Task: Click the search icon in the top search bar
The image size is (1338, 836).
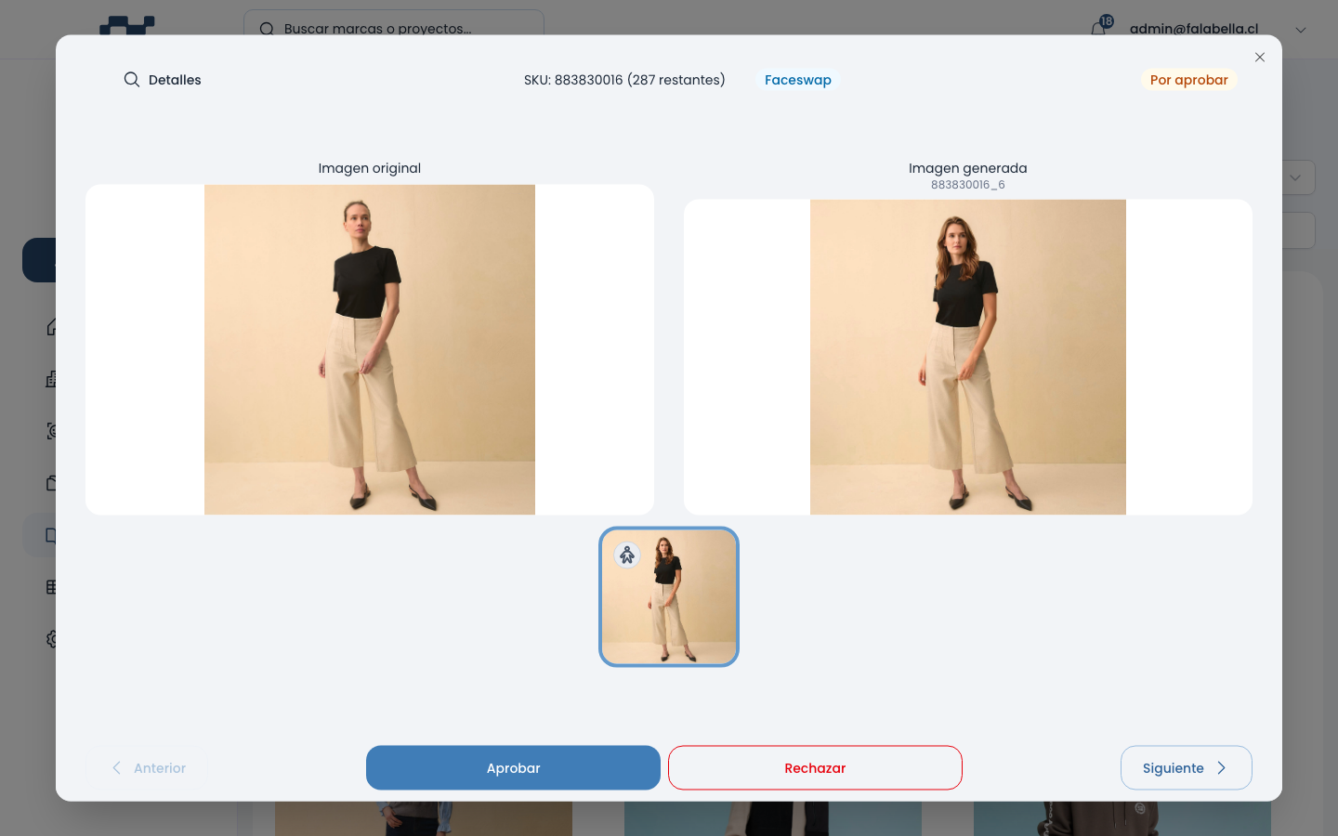Action: pyautogui.click(x=267, y=29)
